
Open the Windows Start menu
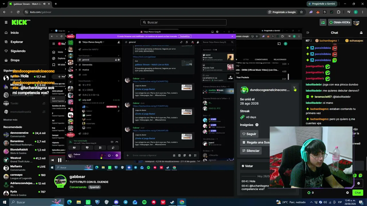5,202
